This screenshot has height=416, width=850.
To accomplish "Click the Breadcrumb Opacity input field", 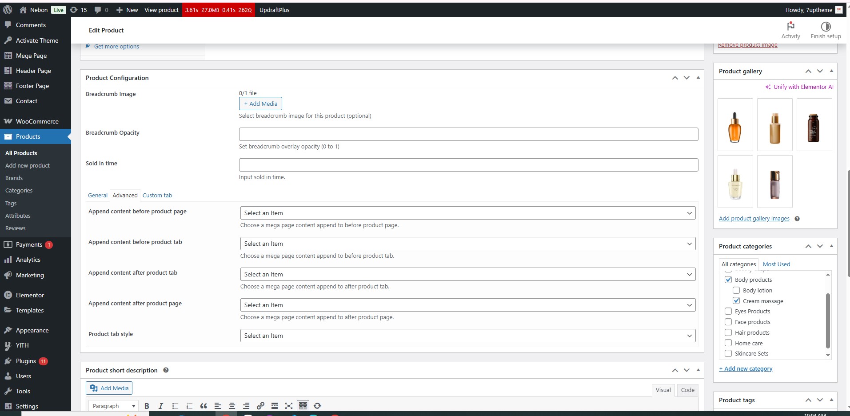I will [468, 134].
